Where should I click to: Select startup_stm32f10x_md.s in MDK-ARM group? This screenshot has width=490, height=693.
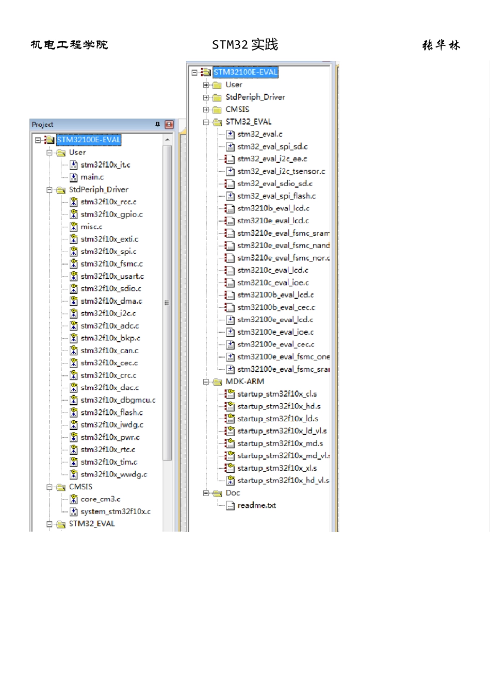pyautogui.click(x=280, y=443)
